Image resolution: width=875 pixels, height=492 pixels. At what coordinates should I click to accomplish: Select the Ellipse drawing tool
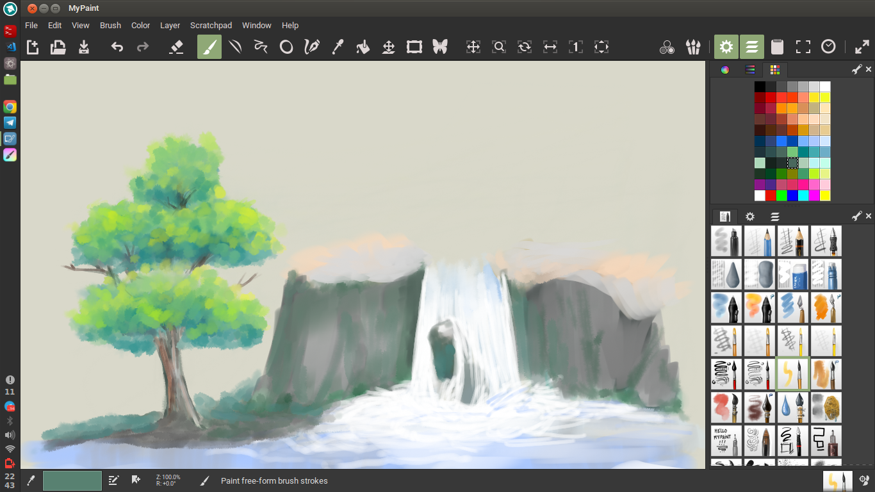pos(286,46)
